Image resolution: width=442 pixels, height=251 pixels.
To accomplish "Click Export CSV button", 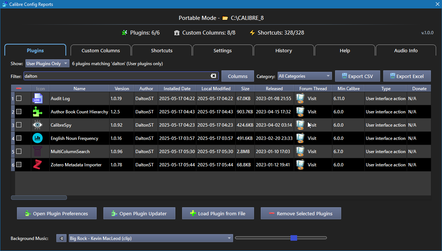I will tap(357, 76).
